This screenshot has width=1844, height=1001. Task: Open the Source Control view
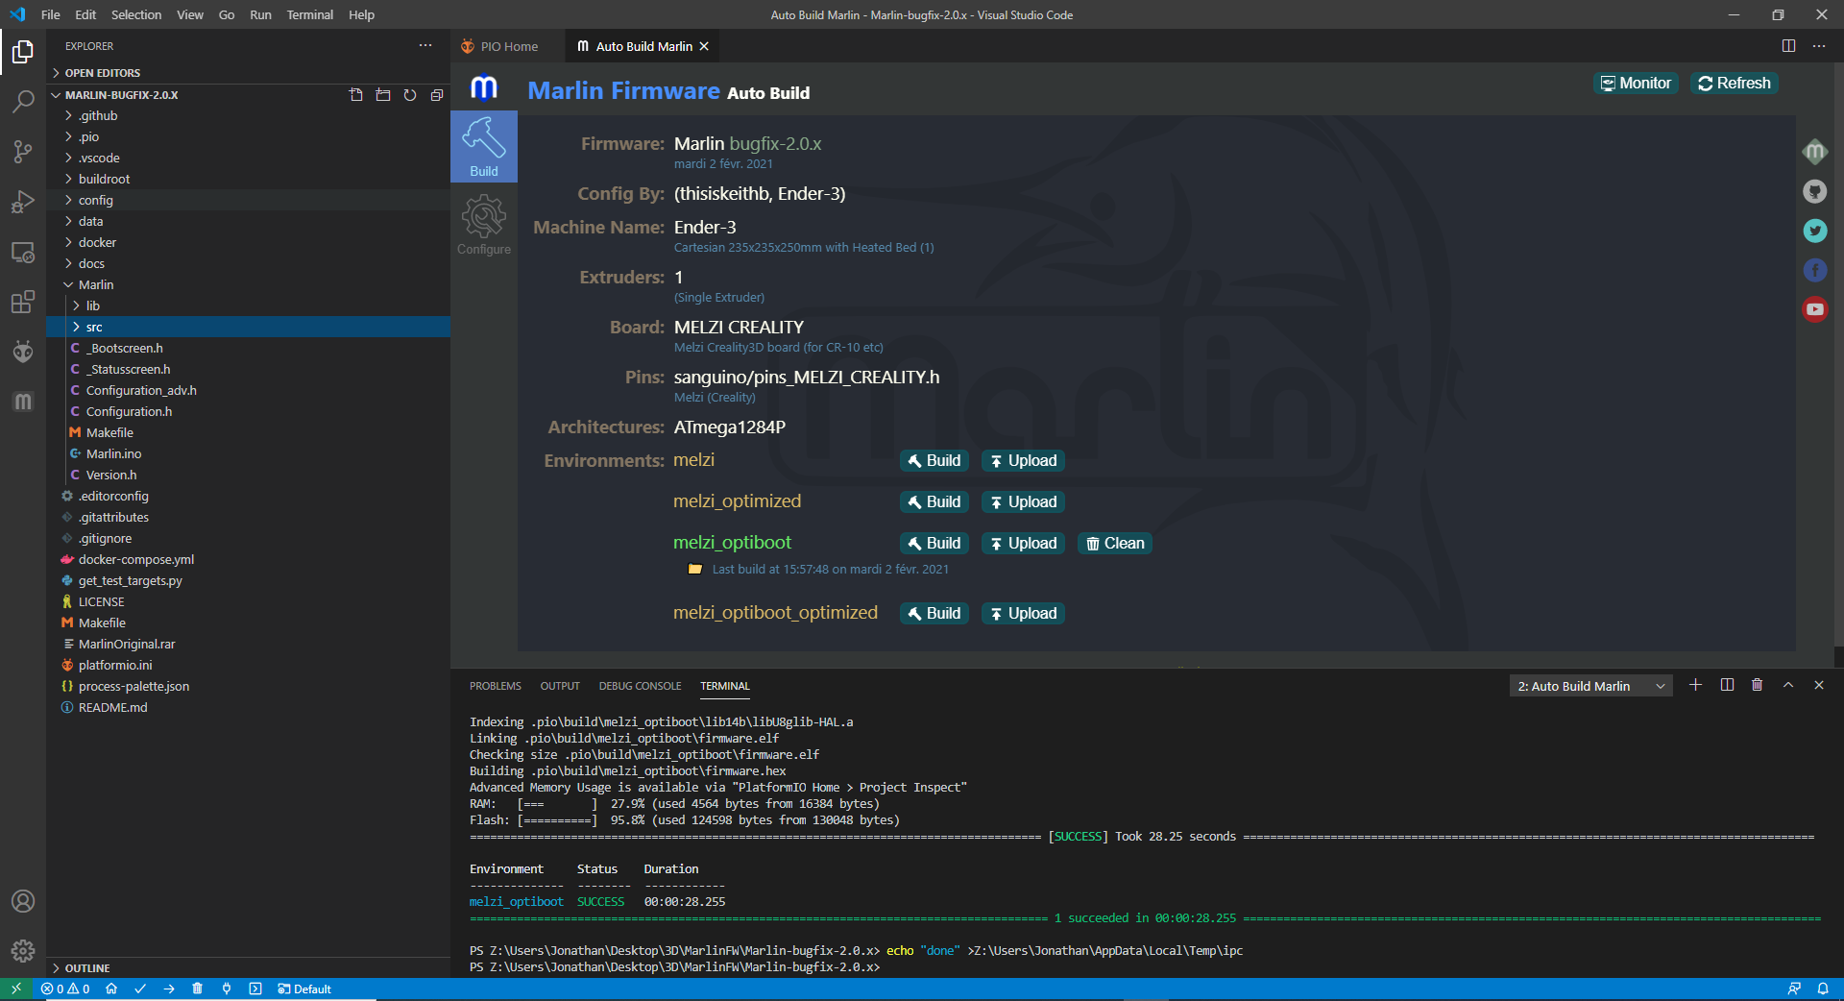pos(23,152)
